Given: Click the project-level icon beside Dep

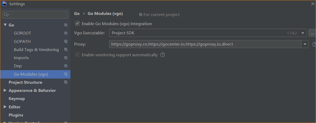Looking at the screenshot, I should 66,66.
